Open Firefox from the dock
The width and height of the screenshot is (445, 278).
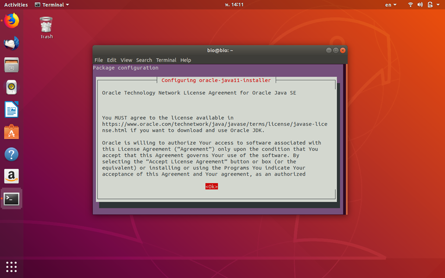[11, 20]
